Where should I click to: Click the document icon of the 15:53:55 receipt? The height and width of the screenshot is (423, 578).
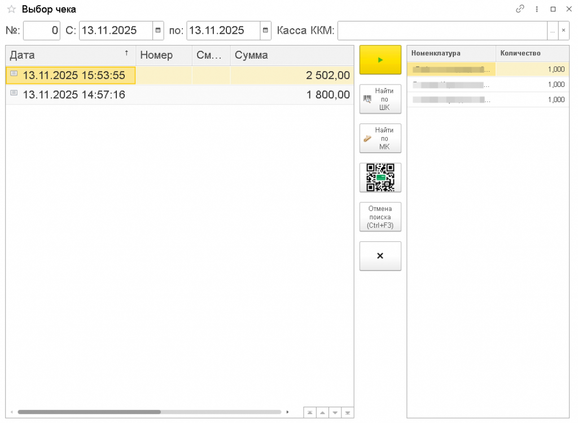[x=14, y=73]
